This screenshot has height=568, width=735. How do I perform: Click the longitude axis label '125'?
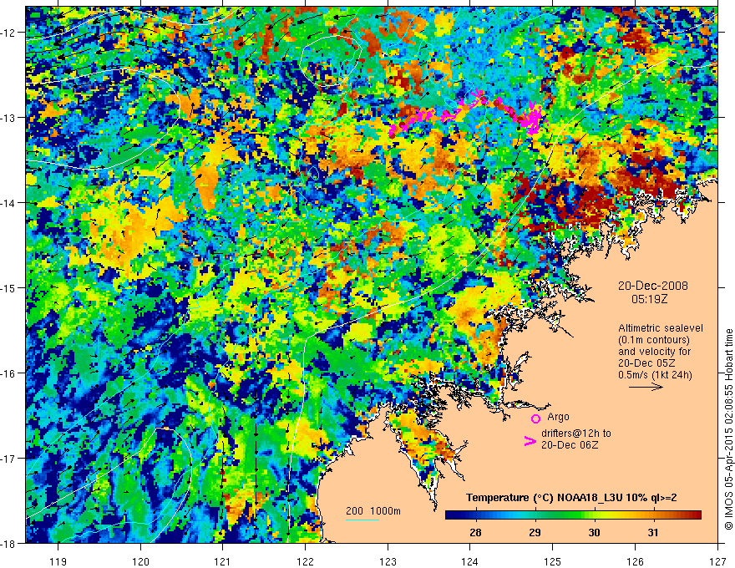[x=553, y=562]
